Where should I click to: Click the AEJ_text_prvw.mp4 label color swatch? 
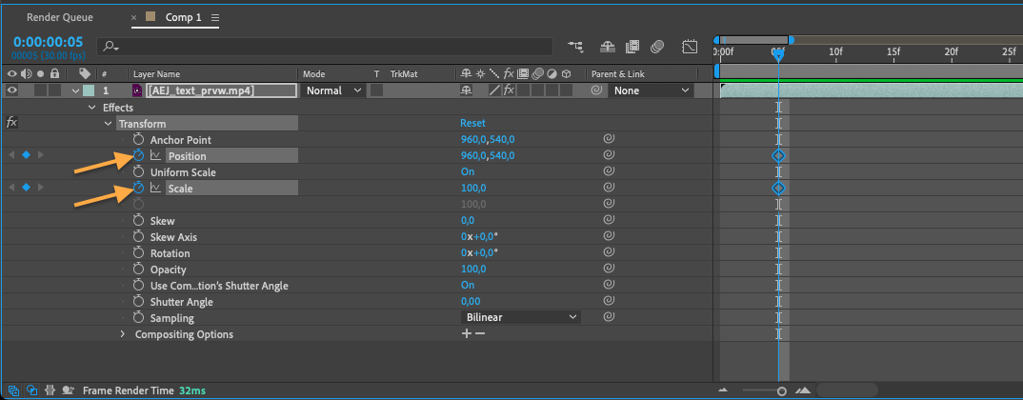pos(88,90)
